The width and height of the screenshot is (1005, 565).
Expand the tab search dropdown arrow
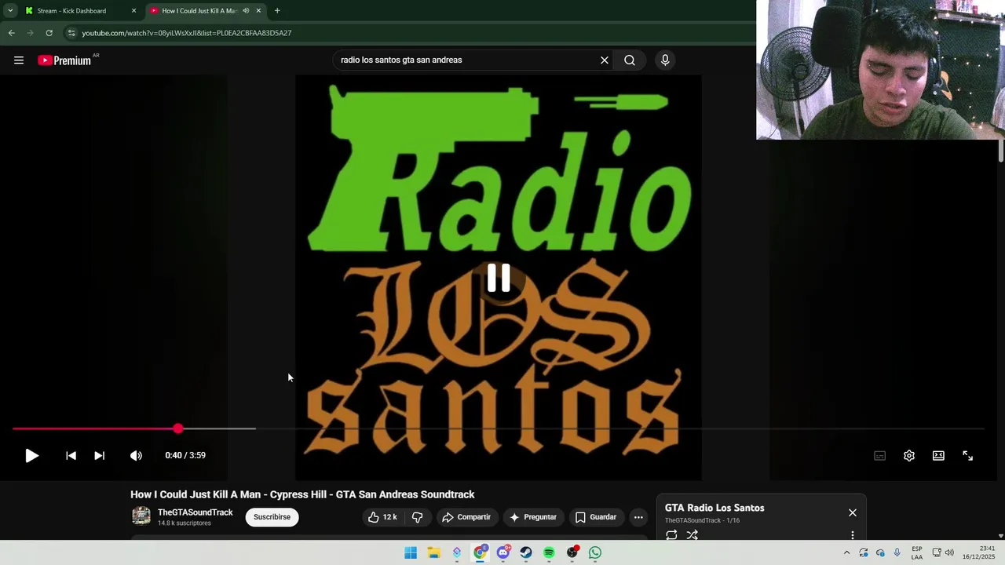(x=10, y=11)
